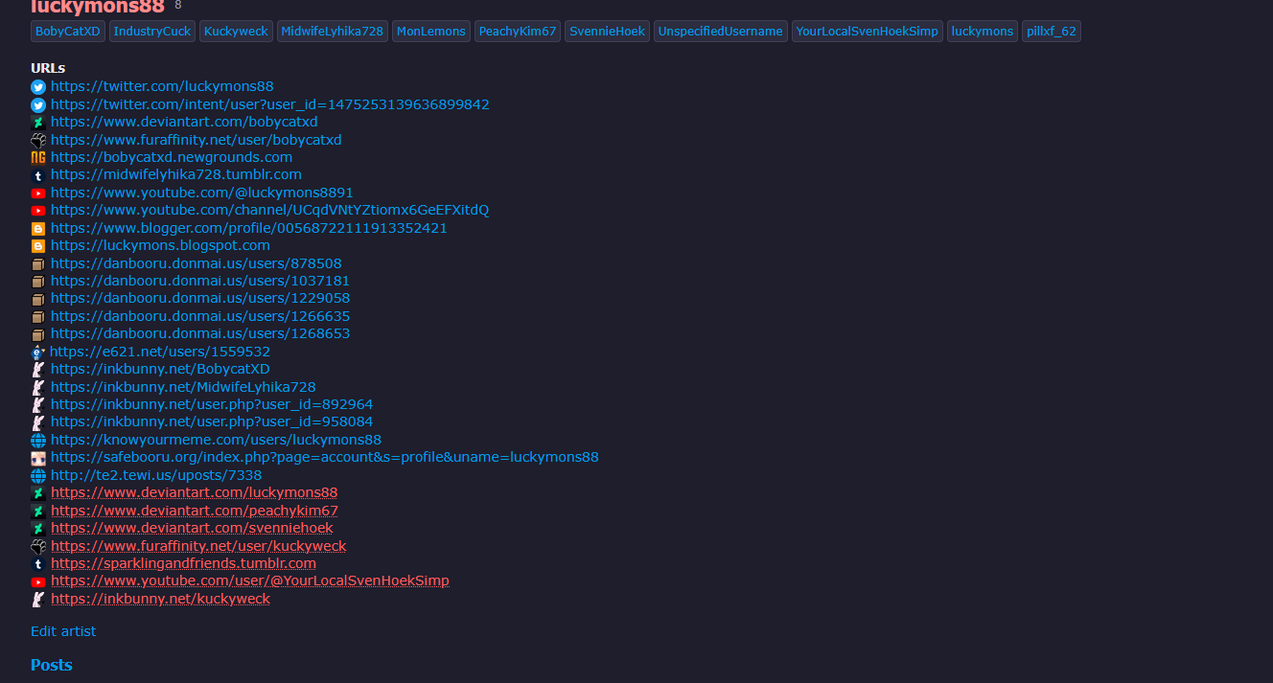This screenshot has height=683, width=1273.
Task: Click the globe icon beside knowyourmeme.com link
Action: (x=38, y=441)
